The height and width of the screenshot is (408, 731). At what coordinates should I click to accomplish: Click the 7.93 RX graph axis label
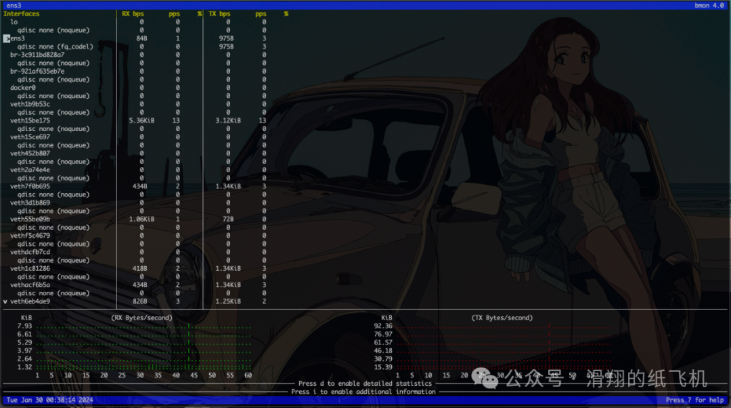pyautogui.click(x=25, y=326)
